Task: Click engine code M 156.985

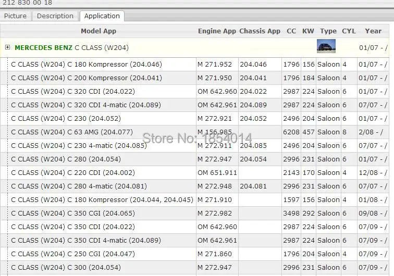Action: 215,132
